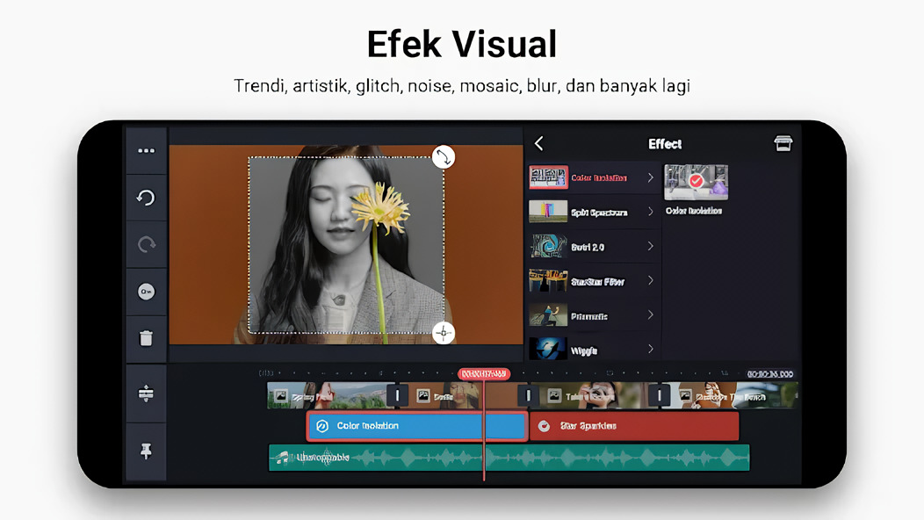Delete selection with the trash icon
The image size is (924, 520).
click(x=146, y=338)
